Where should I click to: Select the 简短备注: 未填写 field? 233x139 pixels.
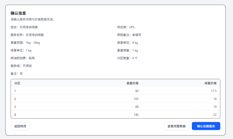[129, 35]
